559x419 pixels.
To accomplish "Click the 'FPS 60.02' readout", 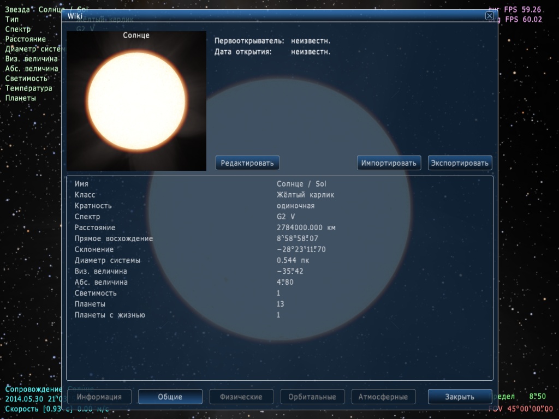I will [524, 20].
